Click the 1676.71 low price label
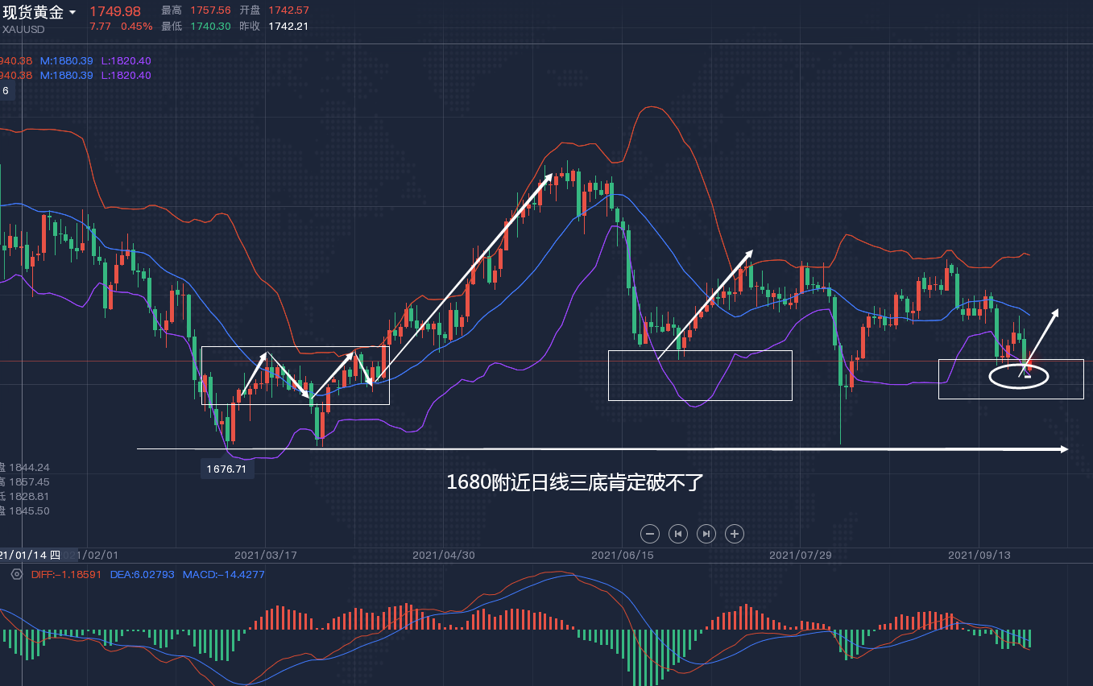 coord(226,469)
